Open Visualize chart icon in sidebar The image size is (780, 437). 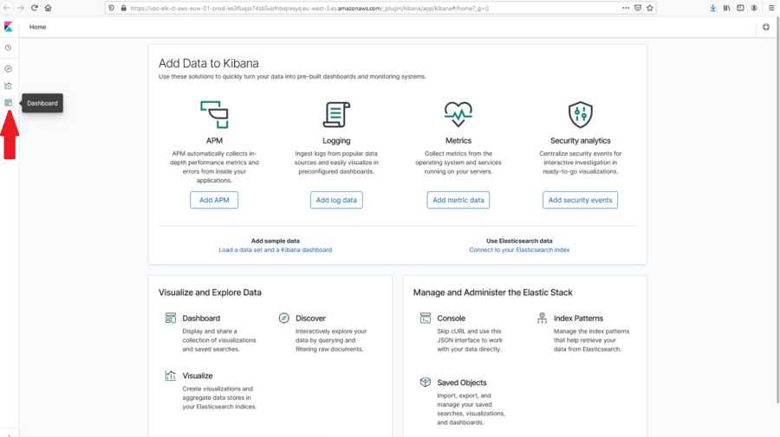pyautogui.click(x=9, y=86)
